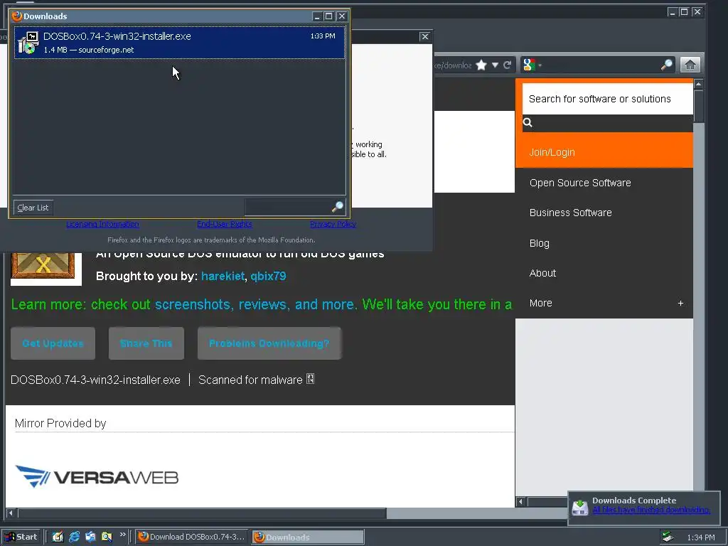Open the URL history dropdown arrow
Image resolution: width=728 pixels, height=546 pixels.
tap(495, 65)
